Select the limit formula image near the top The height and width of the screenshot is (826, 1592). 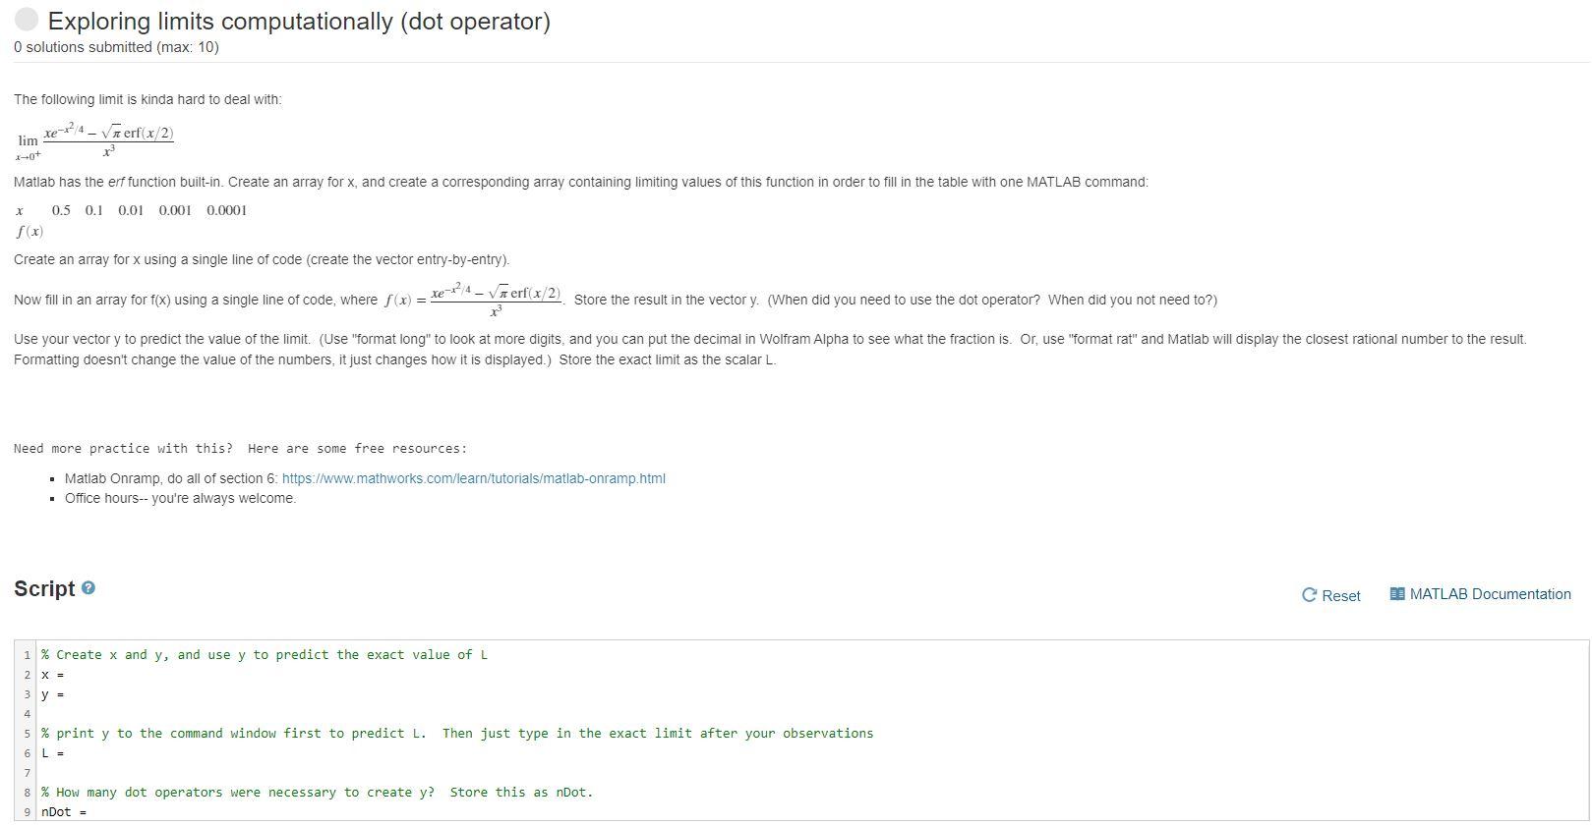[96, 139]
